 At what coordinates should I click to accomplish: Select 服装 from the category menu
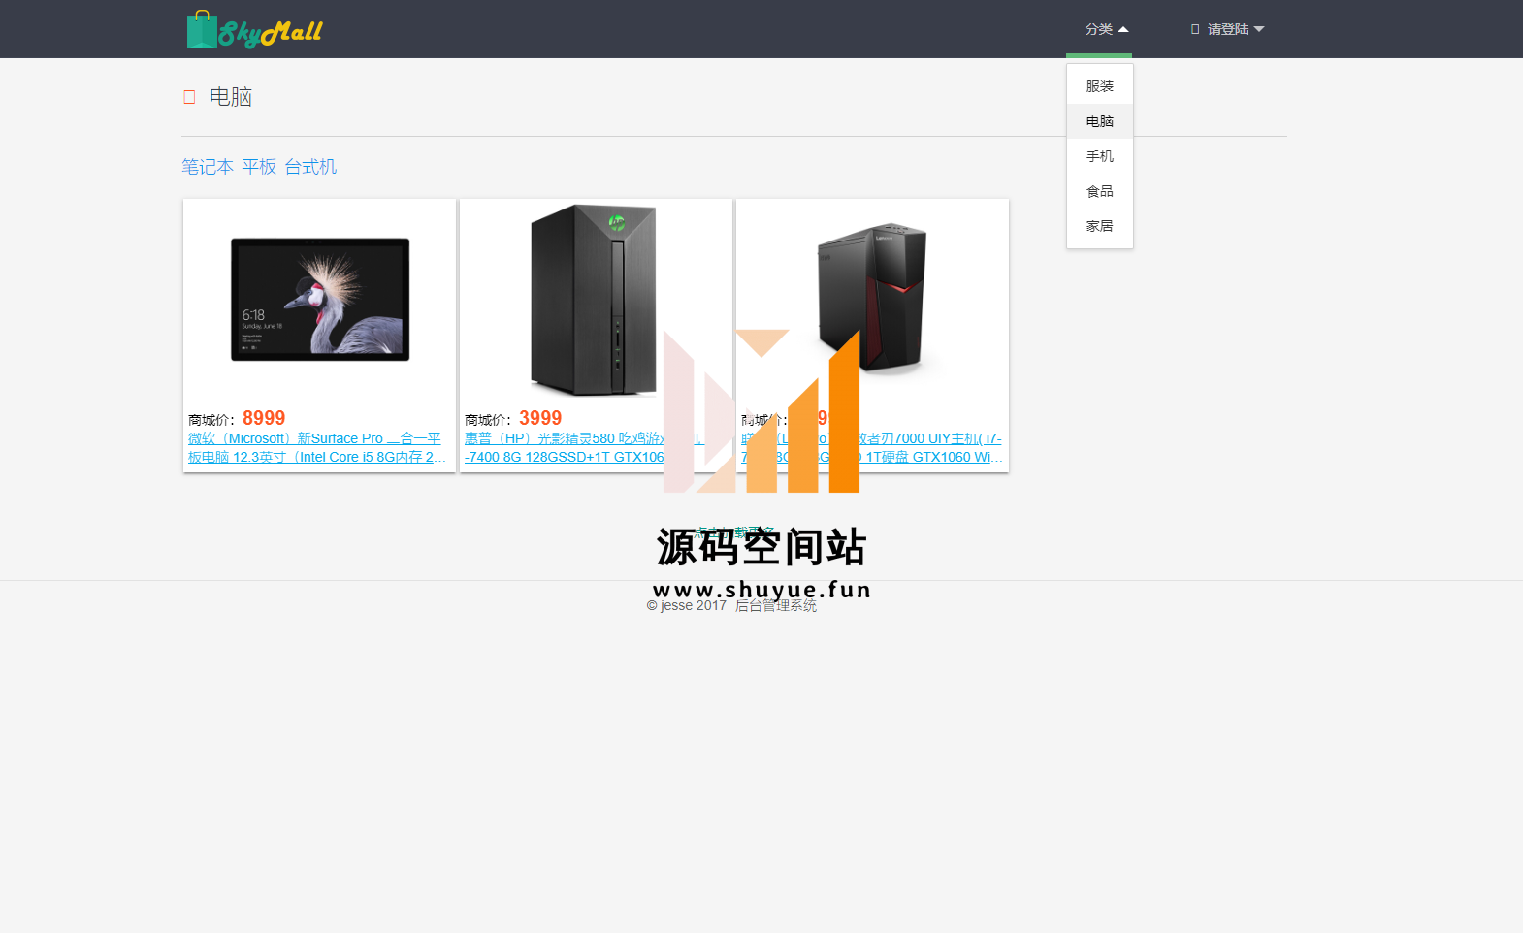1100,86
